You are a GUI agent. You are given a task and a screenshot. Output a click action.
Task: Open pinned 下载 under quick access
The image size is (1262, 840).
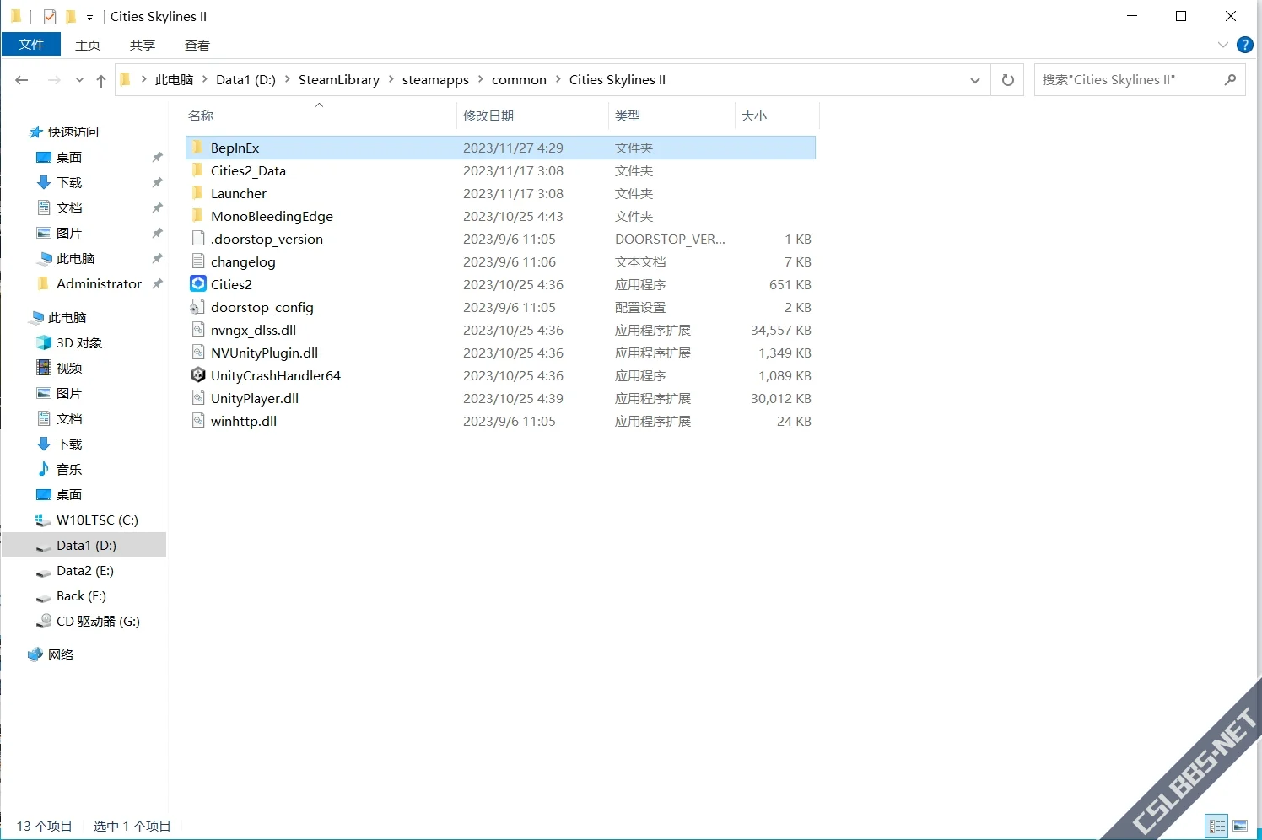[69, 182]
